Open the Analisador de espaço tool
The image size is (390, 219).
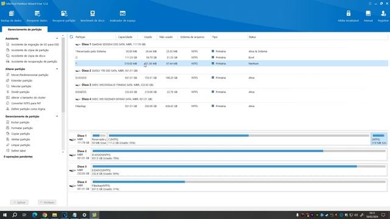[122, 16]
